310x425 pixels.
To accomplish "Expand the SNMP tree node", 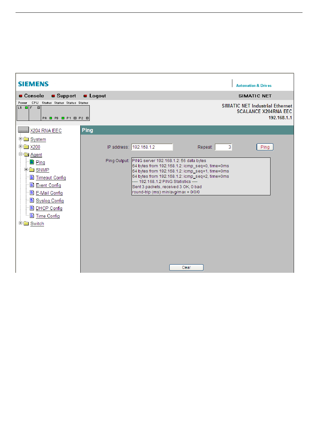I will [26, 170].
